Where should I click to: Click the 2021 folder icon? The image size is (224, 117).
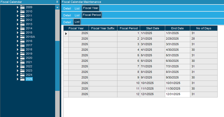[x=22, y=62]
